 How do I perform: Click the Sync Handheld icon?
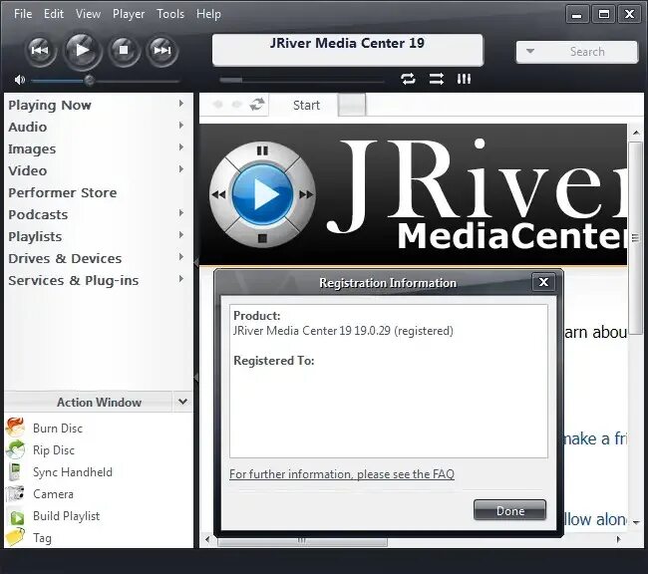coord(15,472)
